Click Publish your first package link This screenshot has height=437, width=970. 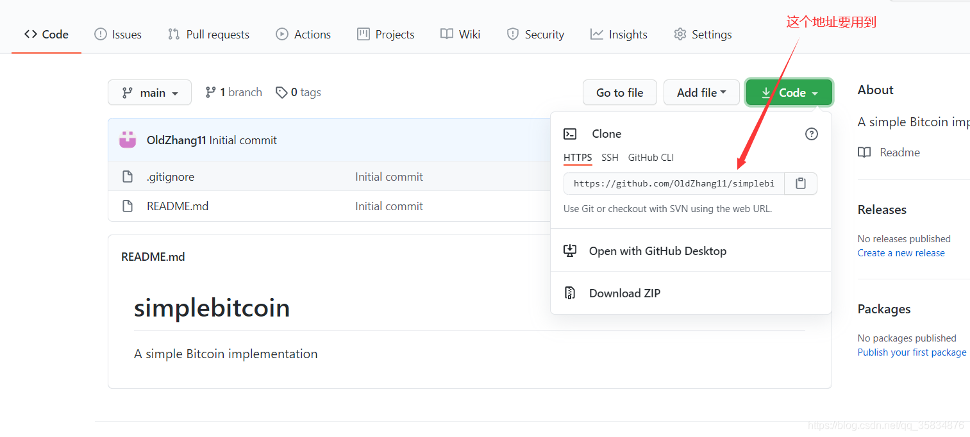pyautogui.click(x=912, y=352)
